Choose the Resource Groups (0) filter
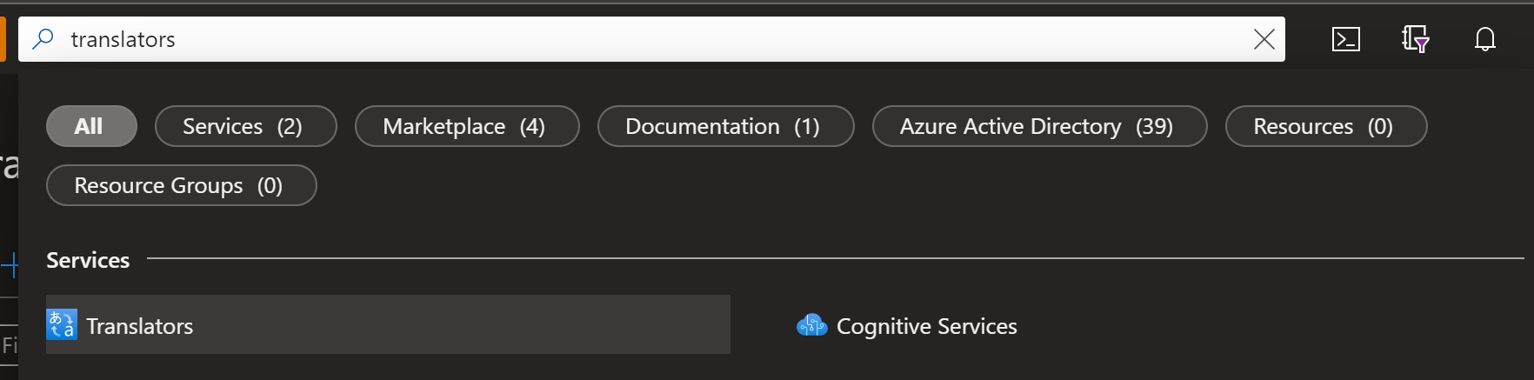 click(181, 185)
